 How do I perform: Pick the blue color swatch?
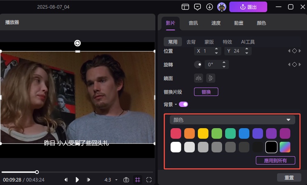click(x=244, y=133)
